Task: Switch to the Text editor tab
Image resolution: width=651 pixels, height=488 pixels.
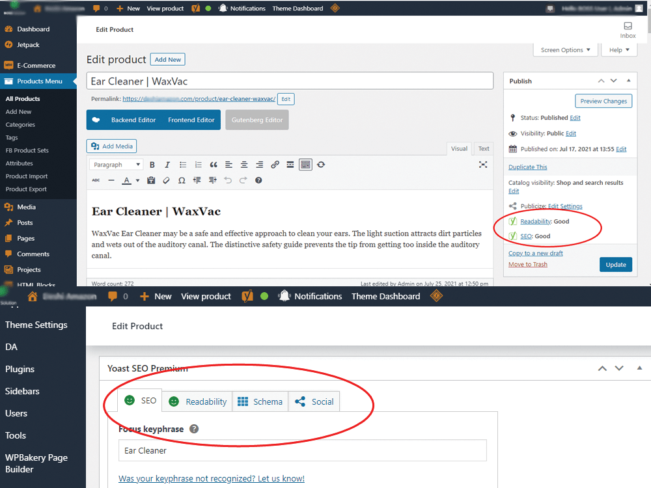Action: click(483, 148)
